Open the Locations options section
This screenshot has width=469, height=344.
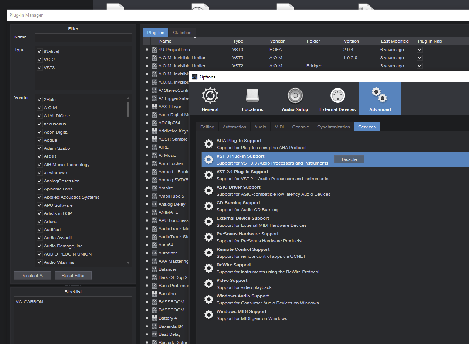coord(252,99)
